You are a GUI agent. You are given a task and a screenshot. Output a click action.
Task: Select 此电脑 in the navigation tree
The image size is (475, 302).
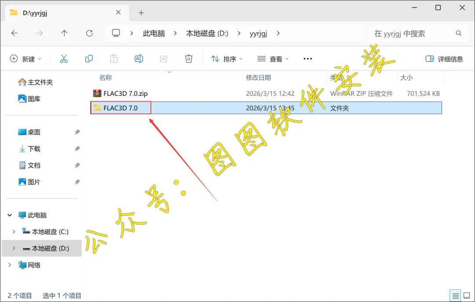click(33, 215)
